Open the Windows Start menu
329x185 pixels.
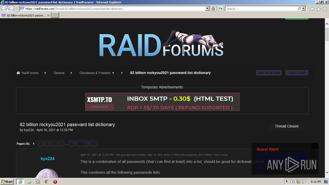(x=7, y=181)
